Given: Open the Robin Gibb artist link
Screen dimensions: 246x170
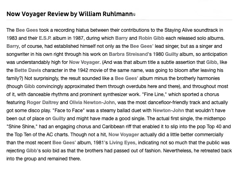Looking at the screenshot, I should (151, 38).
